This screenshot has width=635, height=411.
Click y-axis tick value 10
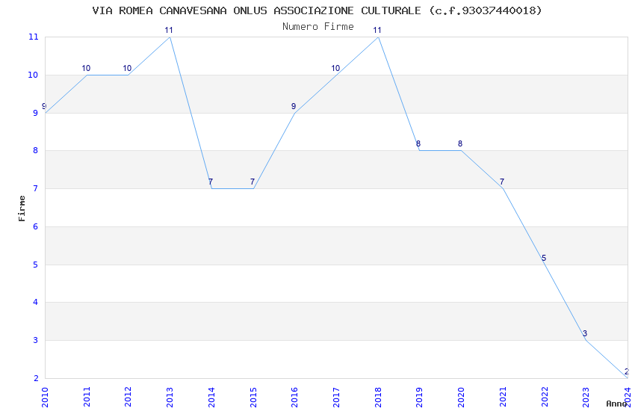tap(33, 75)
